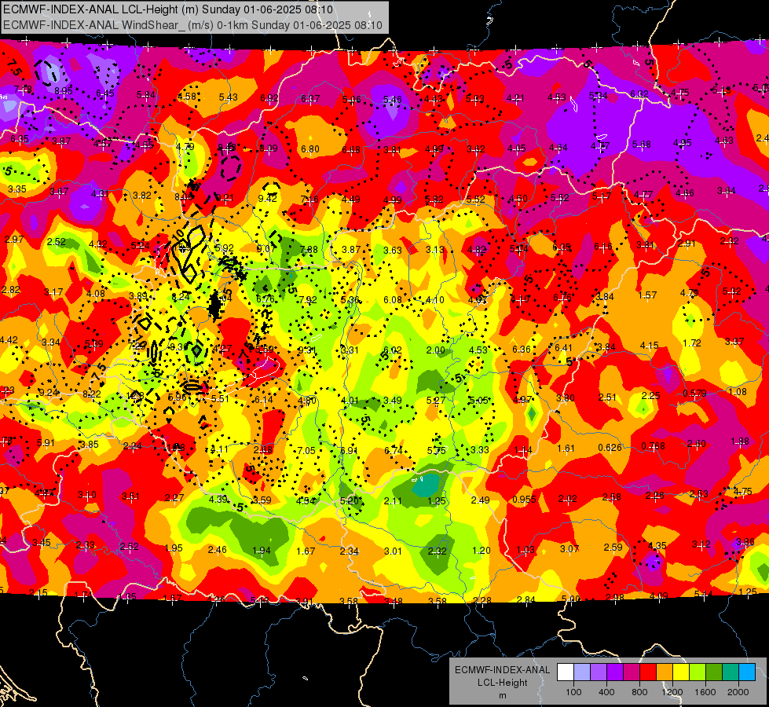Click wind shear value 1.57
769x707 pixels.
647,295
